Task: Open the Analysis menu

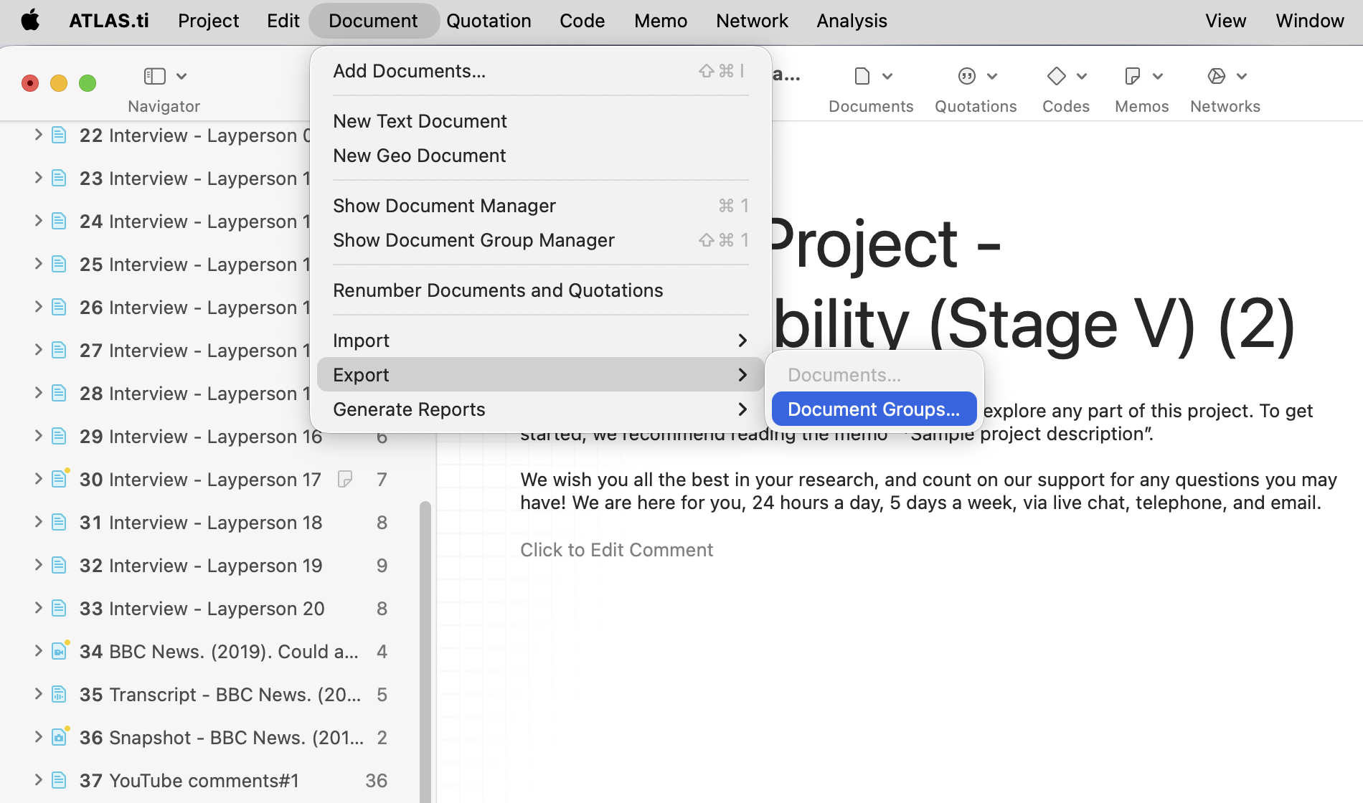Action: (x=852, y=20)
